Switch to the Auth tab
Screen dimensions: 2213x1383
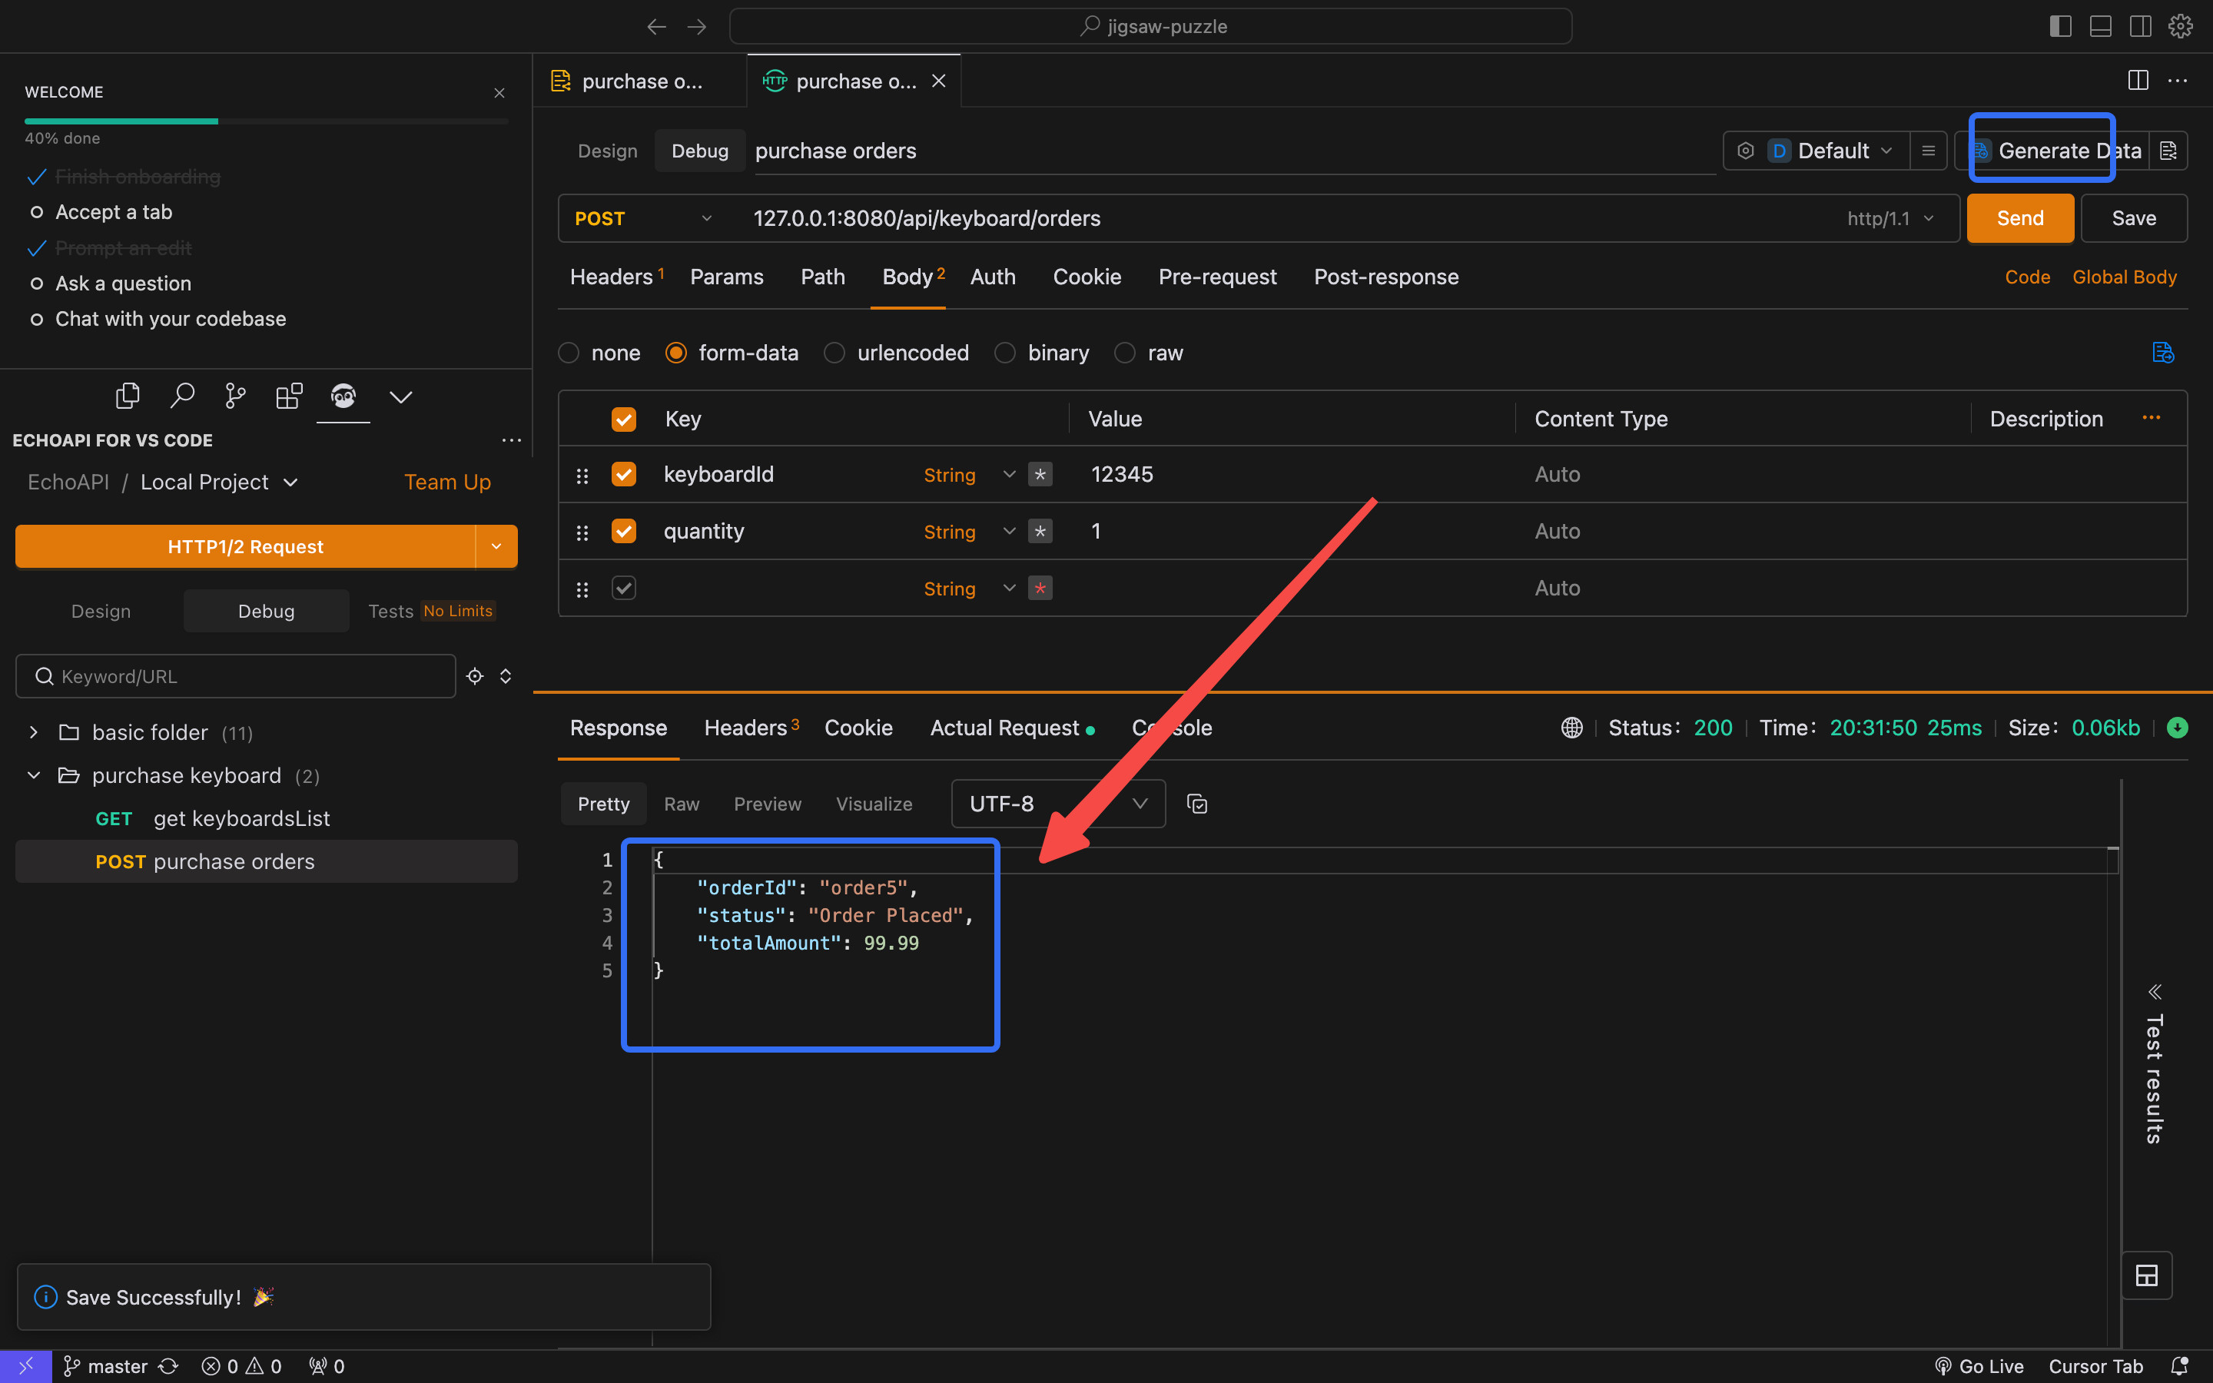[993, 277]
